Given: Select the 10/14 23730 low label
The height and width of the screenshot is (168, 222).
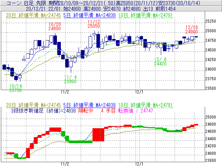Looking at the screenshot, I should (16, 88).
